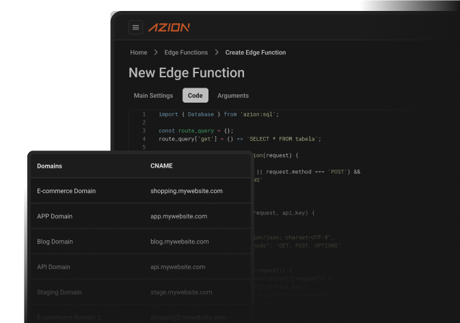Go to Home in the breadcrumb
Screen dimensions: 460x323
pos(139,53)
